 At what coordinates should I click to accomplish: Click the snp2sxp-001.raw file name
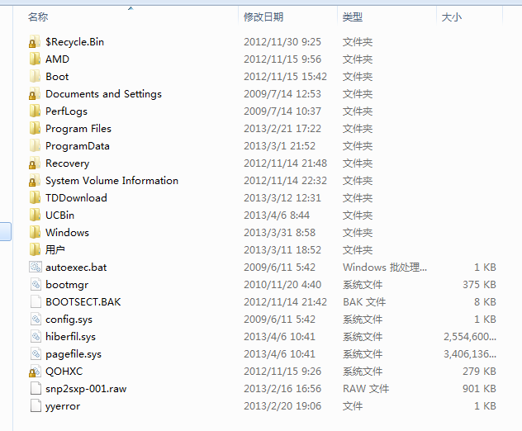coord(86,389)
